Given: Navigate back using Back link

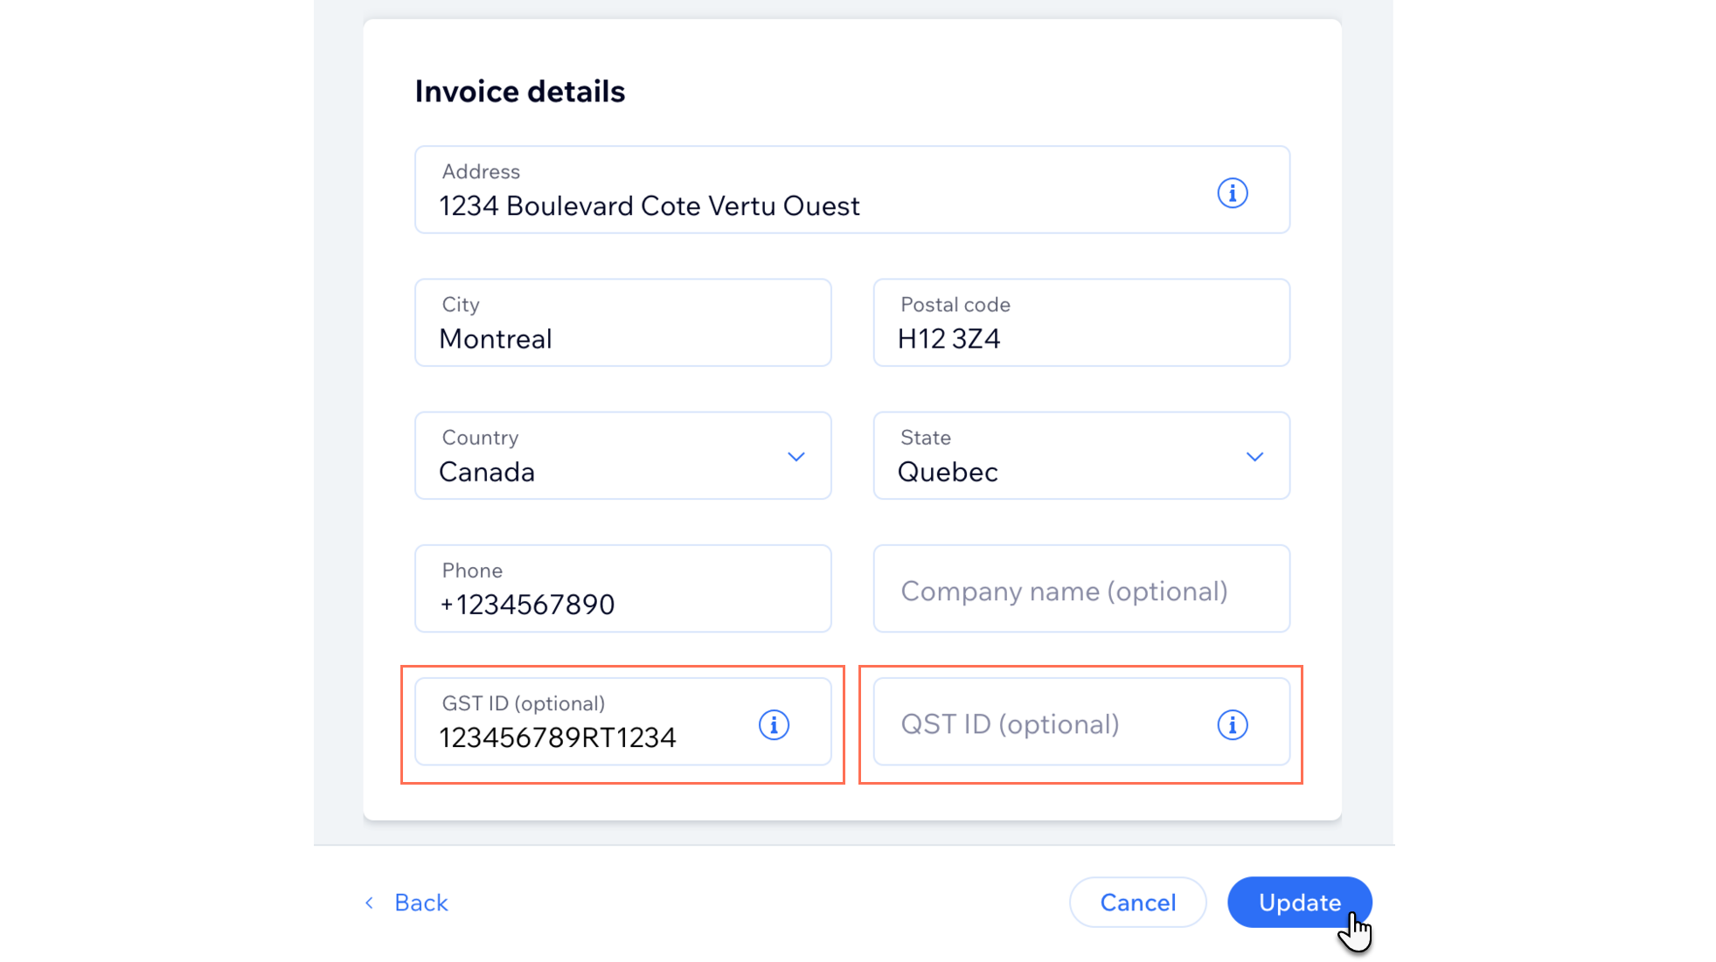Looking at the screenshot, I should point(404,902).
